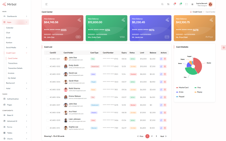Go to page 2 of card list
This screenshot has width=226, height=141.
point(152,136)
